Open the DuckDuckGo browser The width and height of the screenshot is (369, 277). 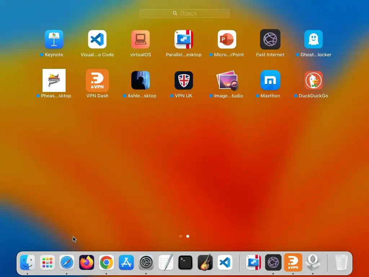[314, 80]
